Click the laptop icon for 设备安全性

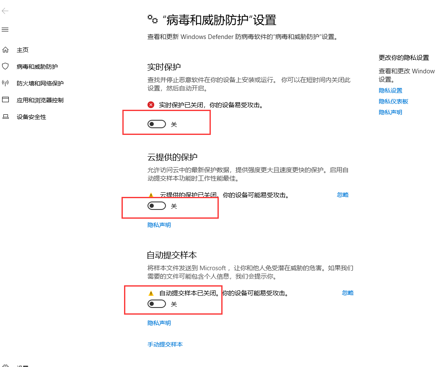(x=5, y=116)
